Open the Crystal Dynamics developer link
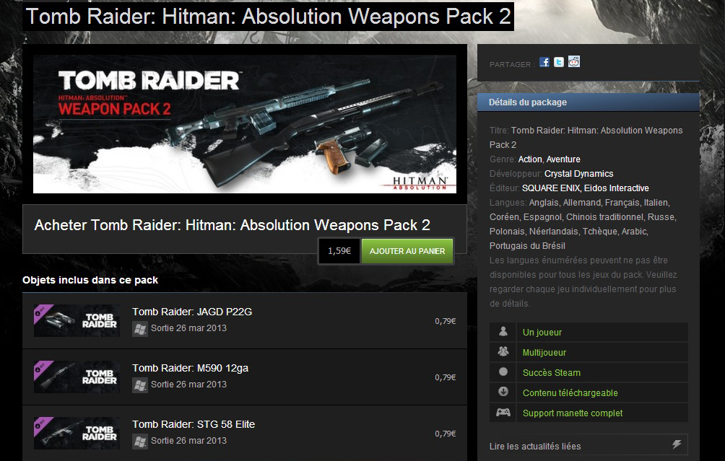The width and height of the screenshot is (725, 461). (x=578, y=174)
